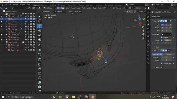Open the Add Modifier dropdown
This screenshot has width=177, height=99.
pos(163,17)
